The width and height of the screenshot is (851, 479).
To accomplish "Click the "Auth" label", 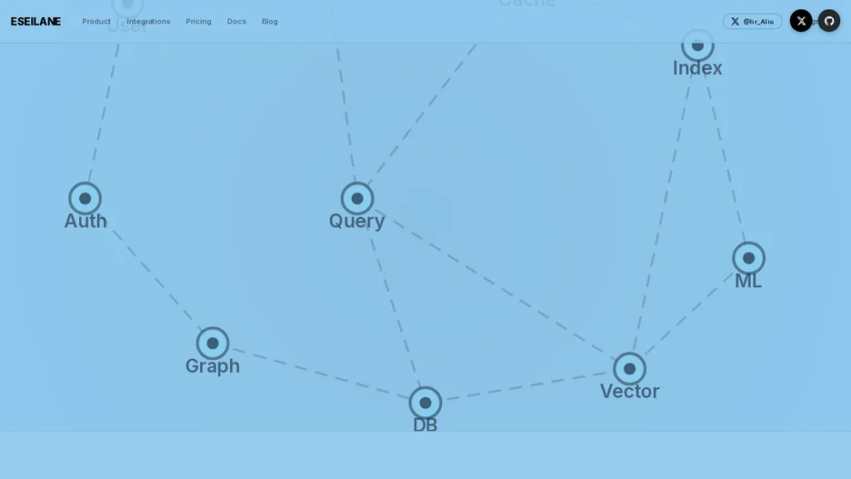I will [x=85, y=221].
